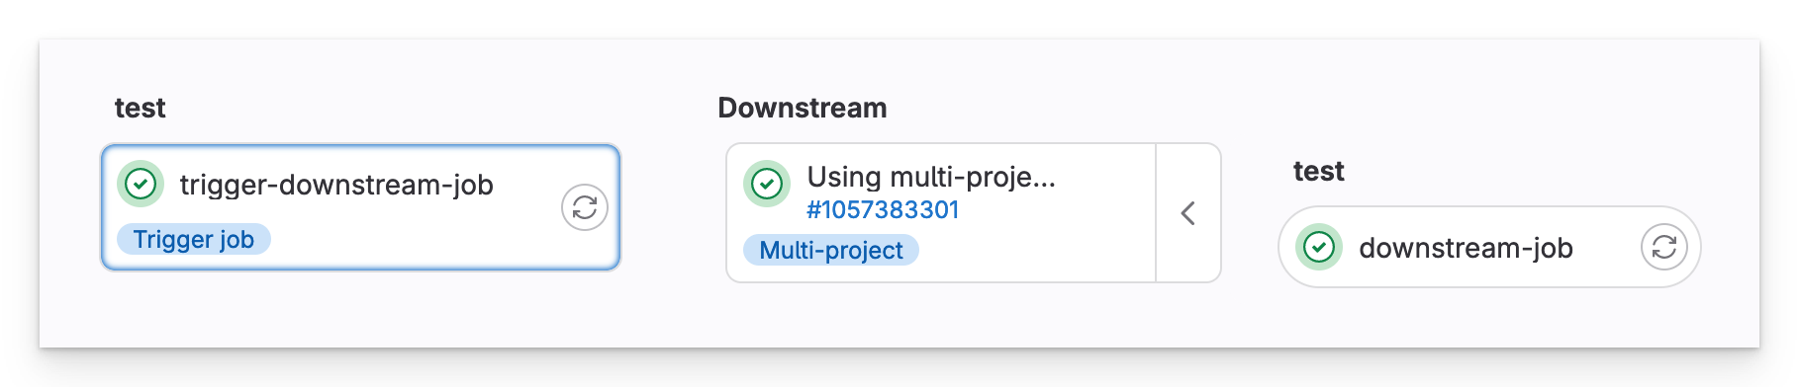The height and width of the screenshot is (387, 1799).
Task: Click the downstream pipeline card body
Action: (941, 213)
